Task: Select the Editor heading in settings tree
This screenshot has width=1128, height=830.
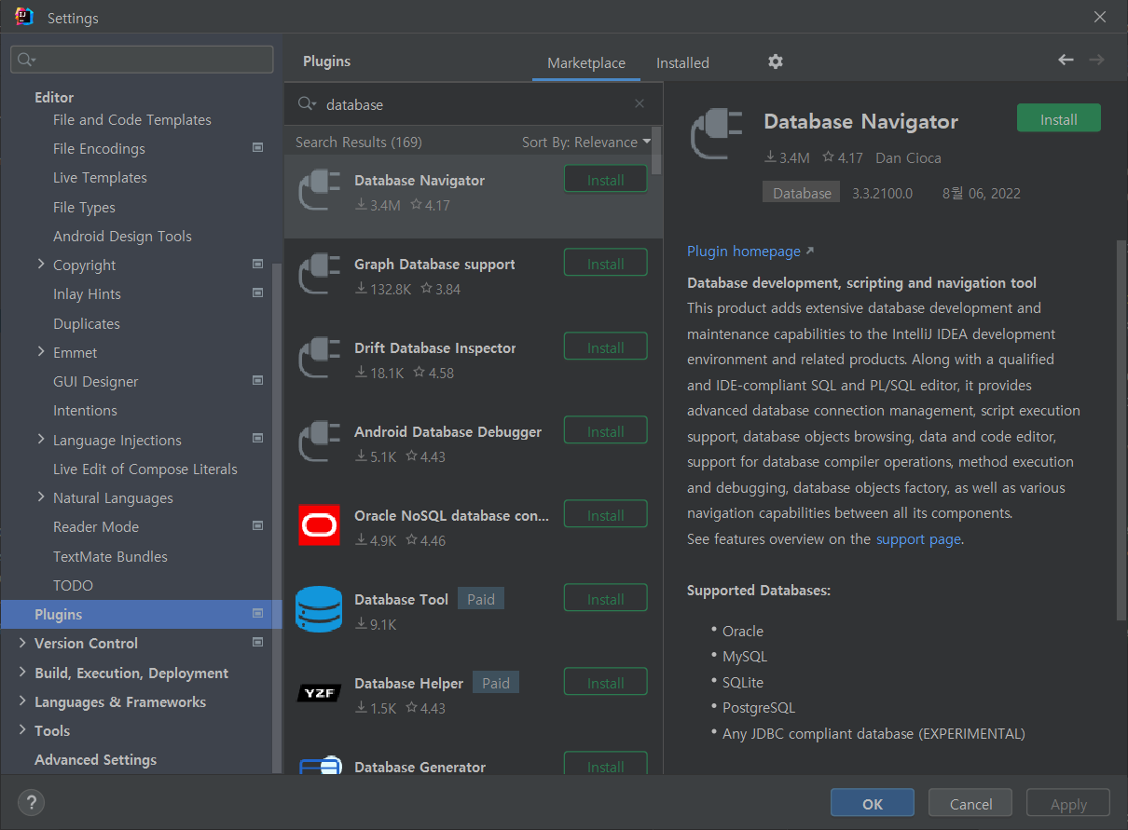Action: click(54, 97)
